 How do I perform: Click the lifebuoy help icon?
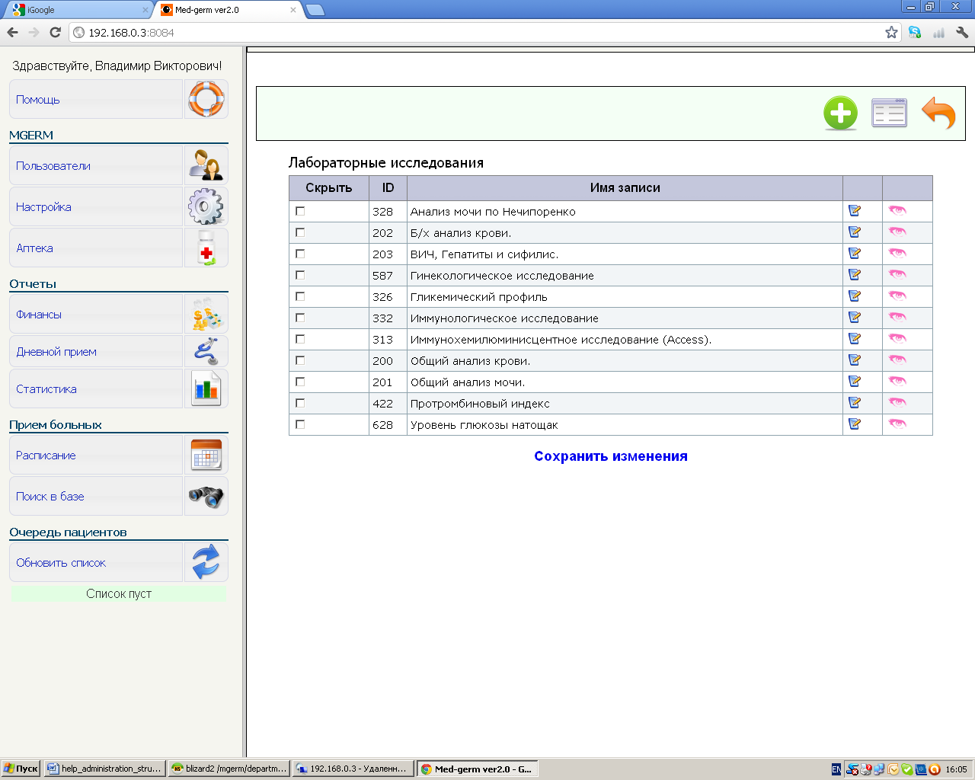pyautogui.click(x=206, y=99)
